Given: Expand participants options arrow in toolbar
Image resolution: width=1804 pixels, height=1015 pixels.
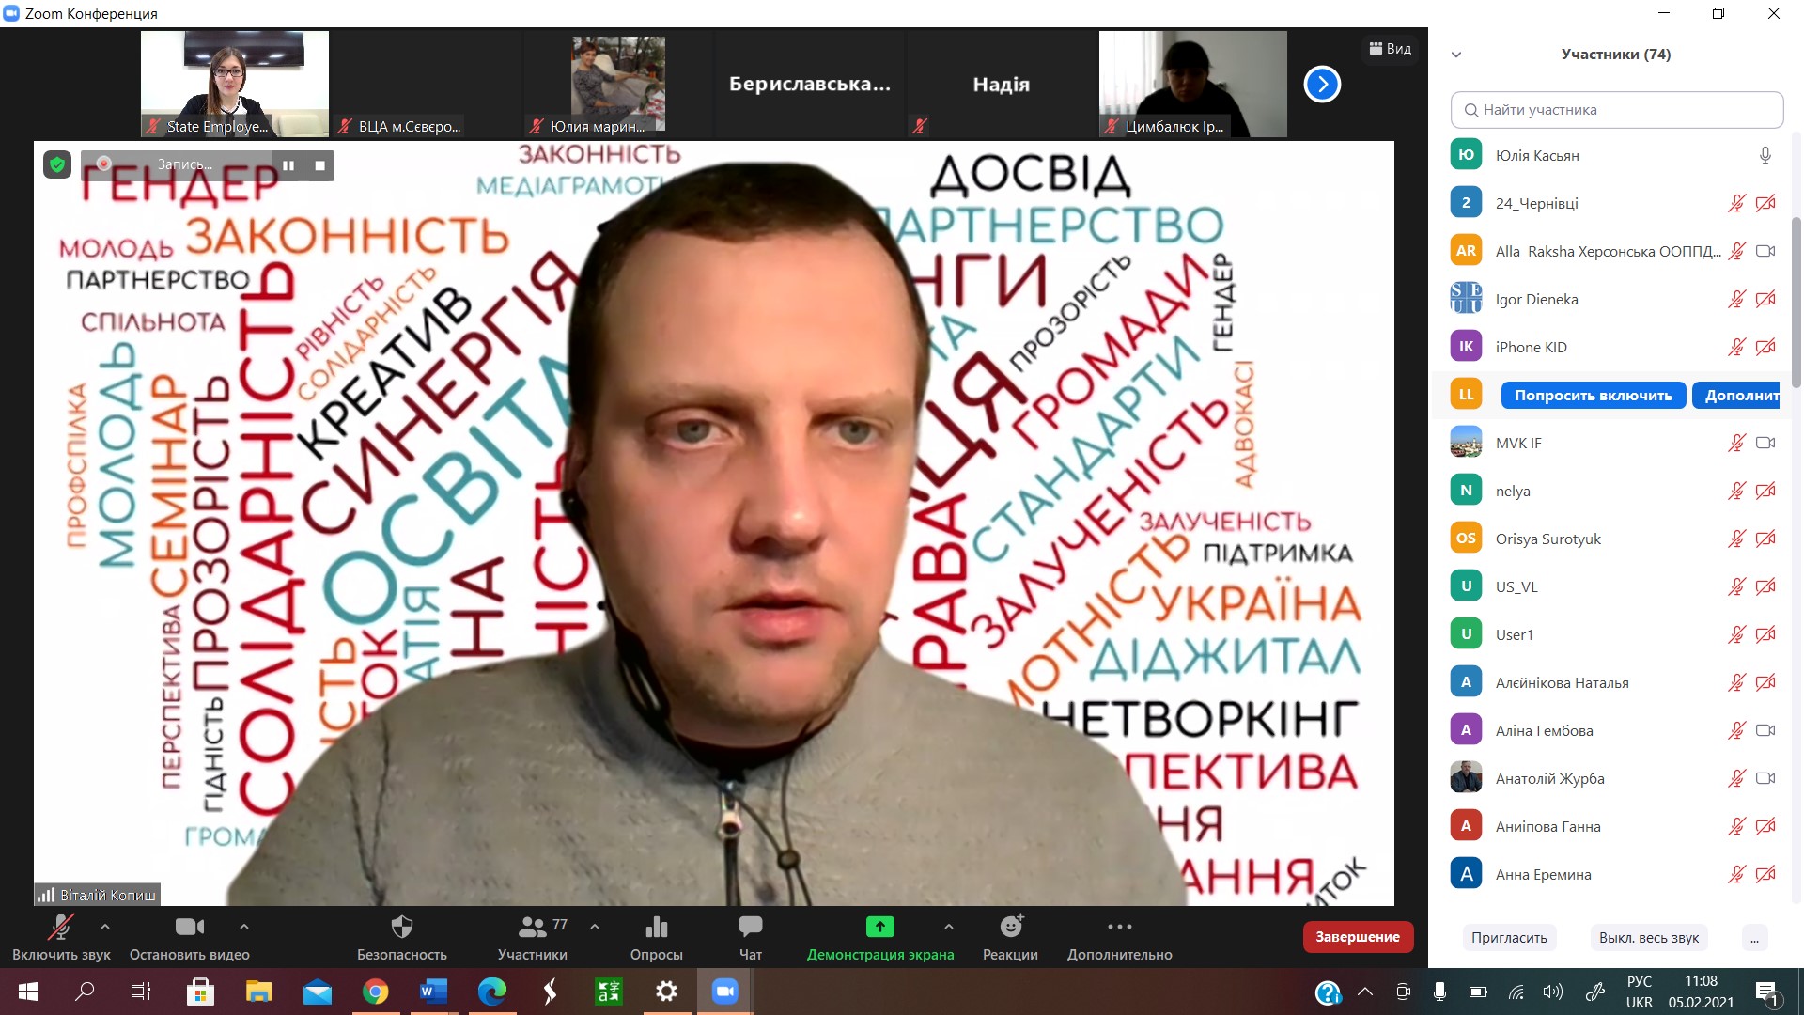Looking at the screenshot, I should click(595, 927).
